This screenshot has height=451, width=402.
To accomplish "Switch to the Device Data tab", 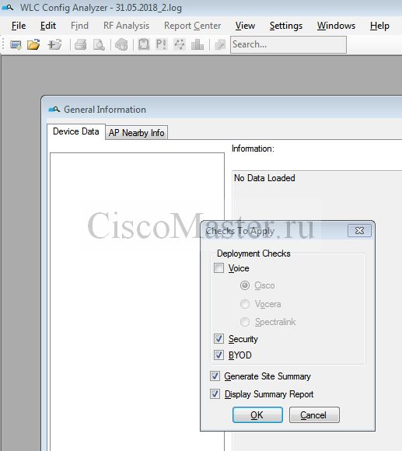I will 76,131.
